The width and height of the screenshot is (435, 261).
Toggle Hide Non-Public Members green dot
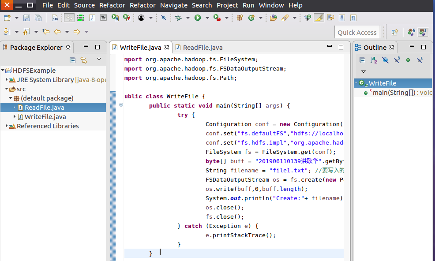[x=408, y=60]
